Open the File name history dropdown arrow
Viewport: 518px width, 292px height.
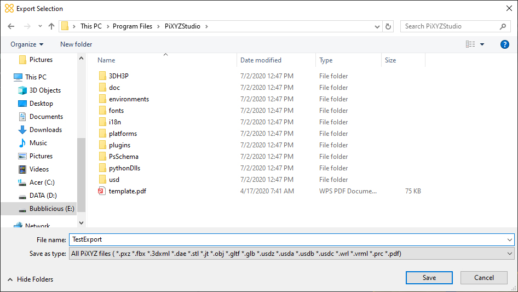pyautogui.click(x=510, y=239)
